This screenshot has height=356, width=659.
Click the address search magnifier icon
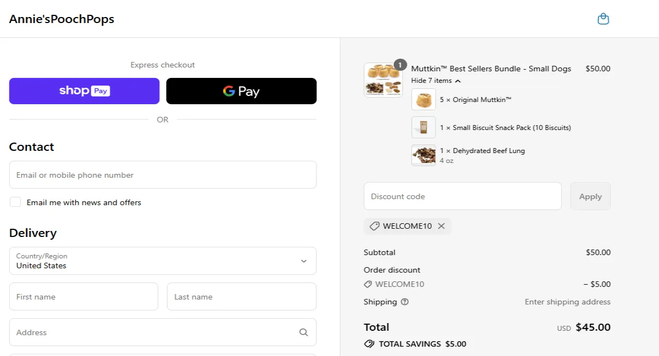coord(304,332)
